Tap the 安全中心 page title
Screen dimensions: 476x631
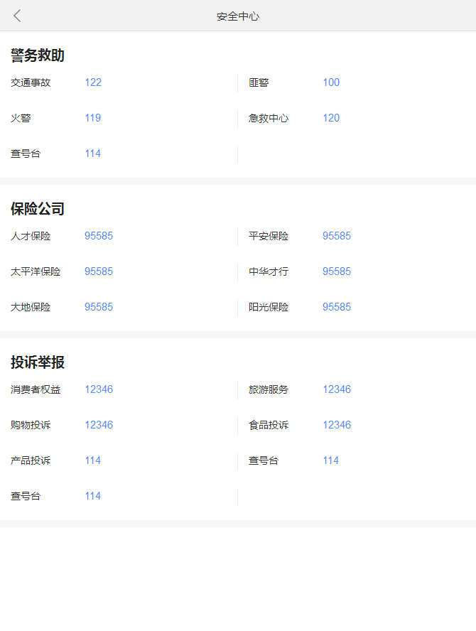(238, 16)
